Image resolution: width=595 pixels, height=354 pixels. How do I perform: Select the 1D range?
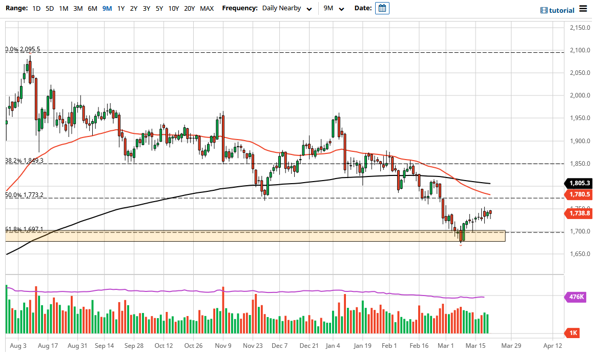pyautogui.click(x=36, y=8)
